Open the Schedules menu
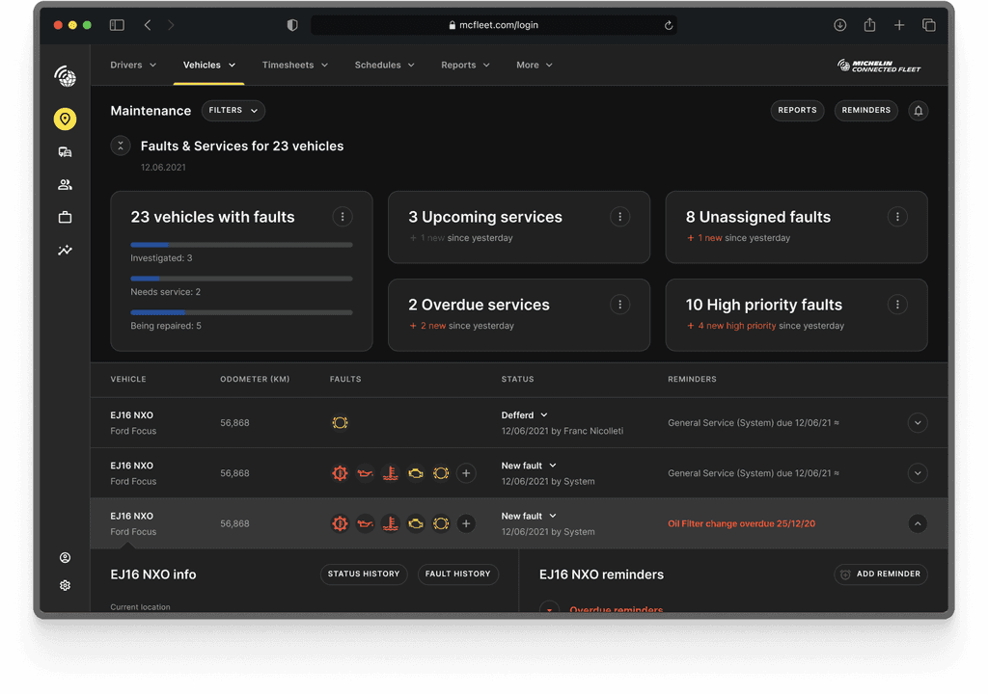 384,65
